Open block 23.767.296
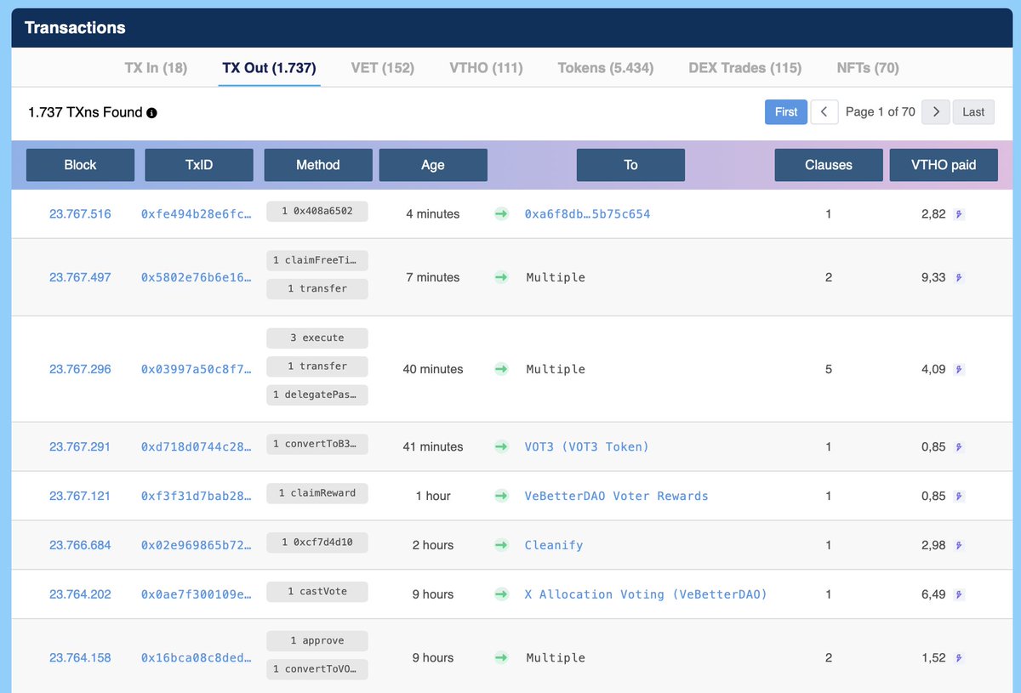This screenshot has height=693, width=1021. pos(80,369)
